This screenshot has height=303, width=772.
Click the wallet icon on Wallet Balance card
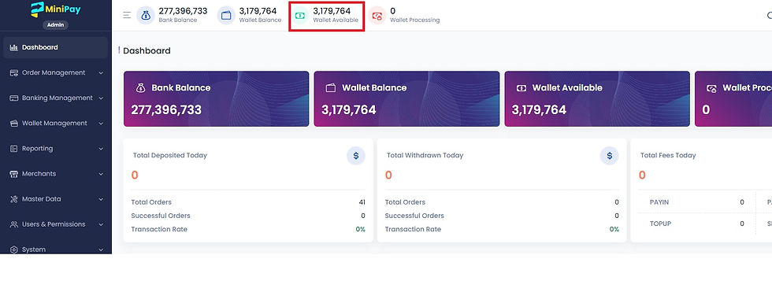pos(331,88)
